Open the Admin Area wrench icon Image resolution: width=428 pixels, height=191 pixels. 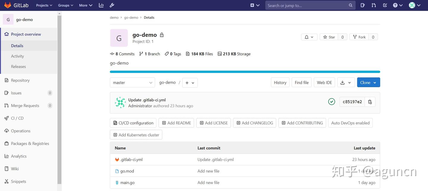point(111,5)
